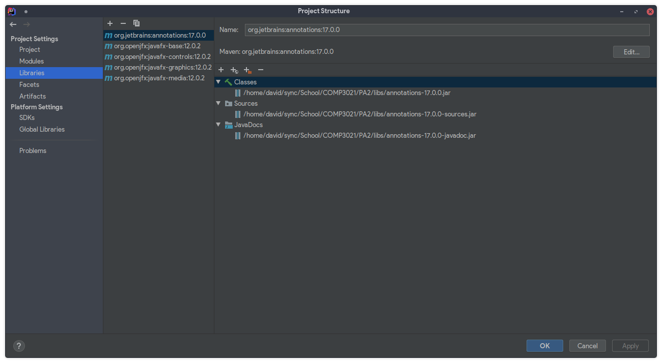The width and height of the screenshot is (662, 363).
Task: Open the Artifacts settings page
Action: [x=33, y=96]
